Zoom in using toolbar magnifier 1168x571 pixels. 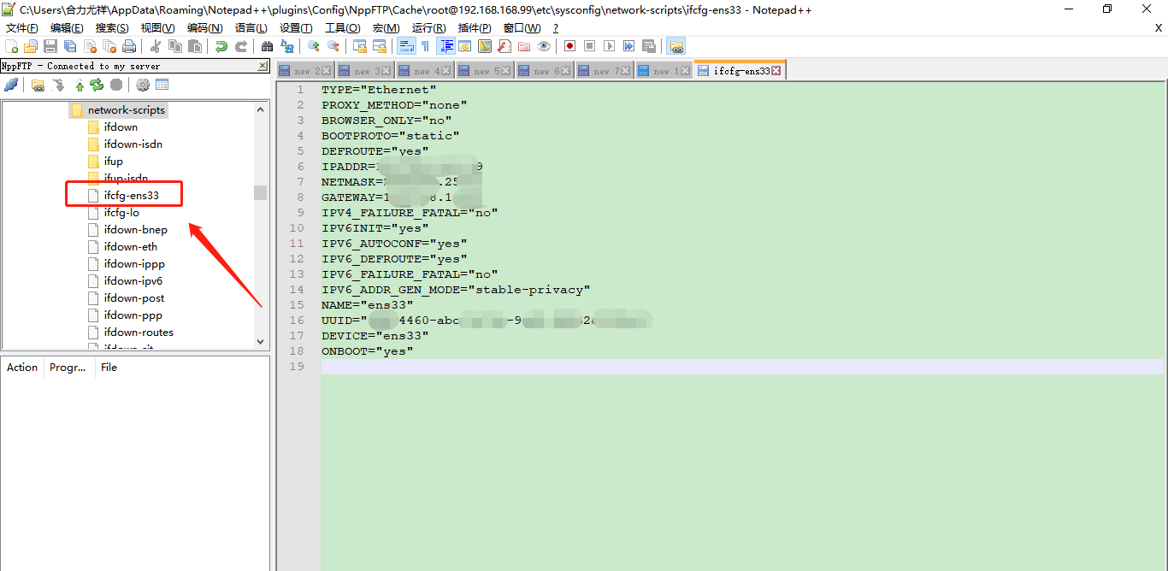[x=313, y=46]
